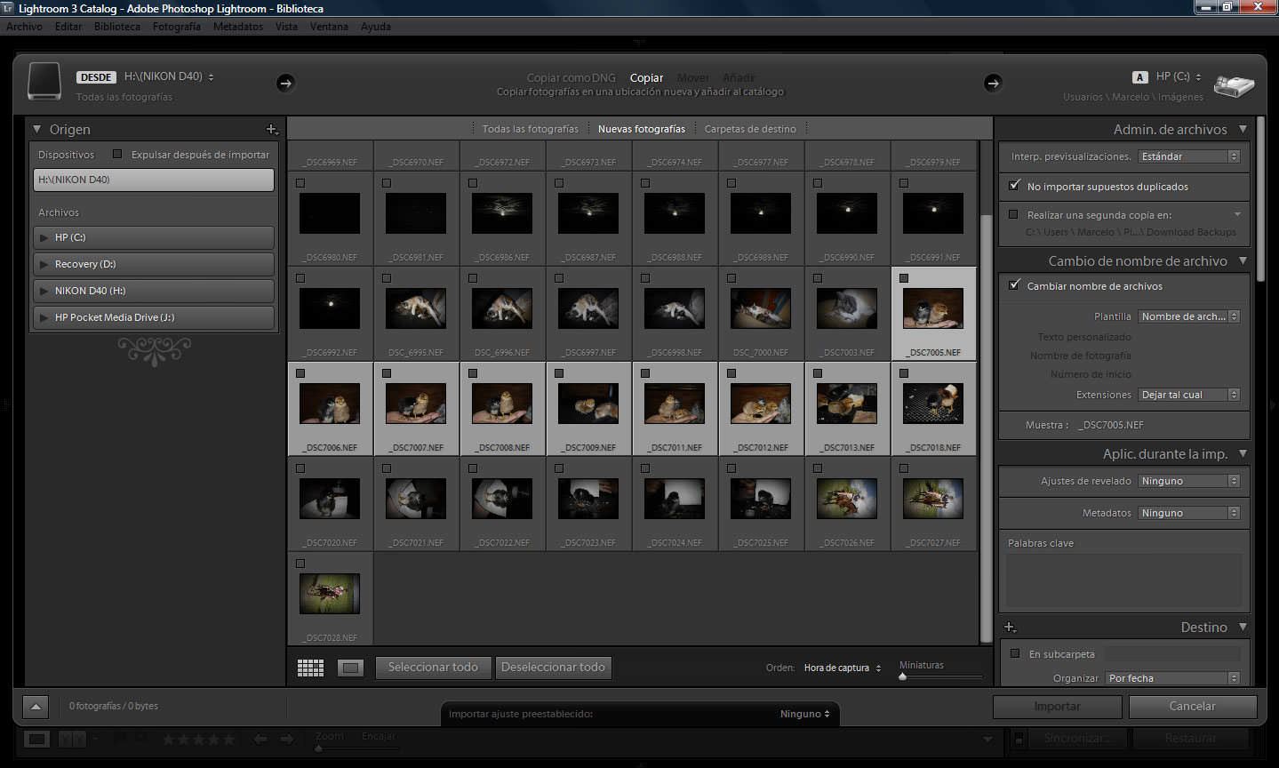Click the right arrow next to source path
The height and width of the screenshot is (768, 1279).
coord(285,83)
